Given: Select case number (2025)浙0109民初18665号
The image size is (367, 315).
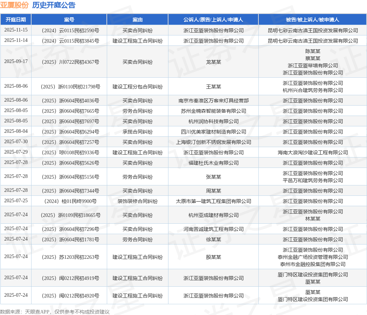Looking at the screenshot, I should (x=69, y=215).
